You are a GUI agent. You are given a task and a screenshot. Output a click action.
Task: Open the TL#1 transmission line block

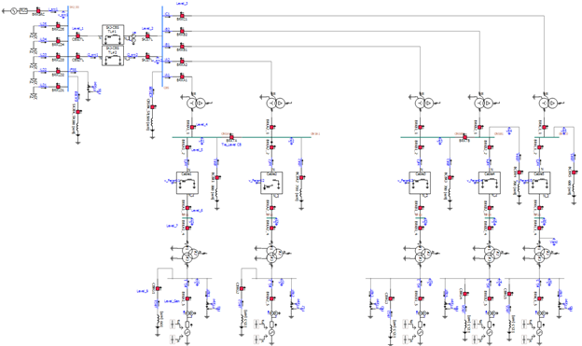pos(113,35)
